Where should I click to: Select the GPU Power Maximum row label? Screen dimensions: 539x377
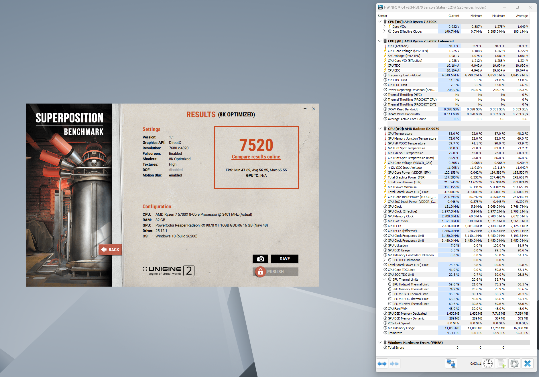click(402, 187)
